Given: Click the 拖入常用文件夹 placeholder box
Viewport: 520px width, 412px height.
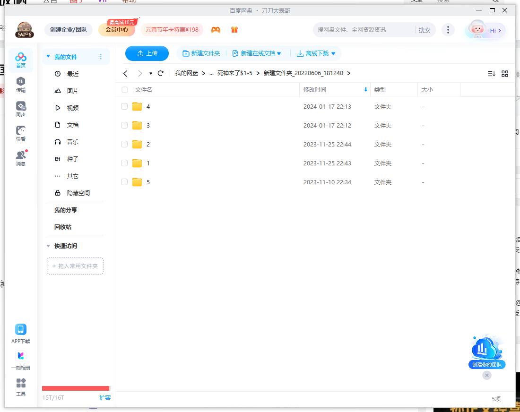Looking at the screenshot, I should 75,266.
